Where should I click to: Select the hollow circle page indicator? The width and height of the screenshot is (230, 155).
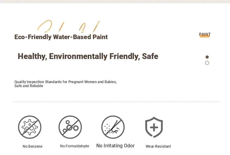207,63
